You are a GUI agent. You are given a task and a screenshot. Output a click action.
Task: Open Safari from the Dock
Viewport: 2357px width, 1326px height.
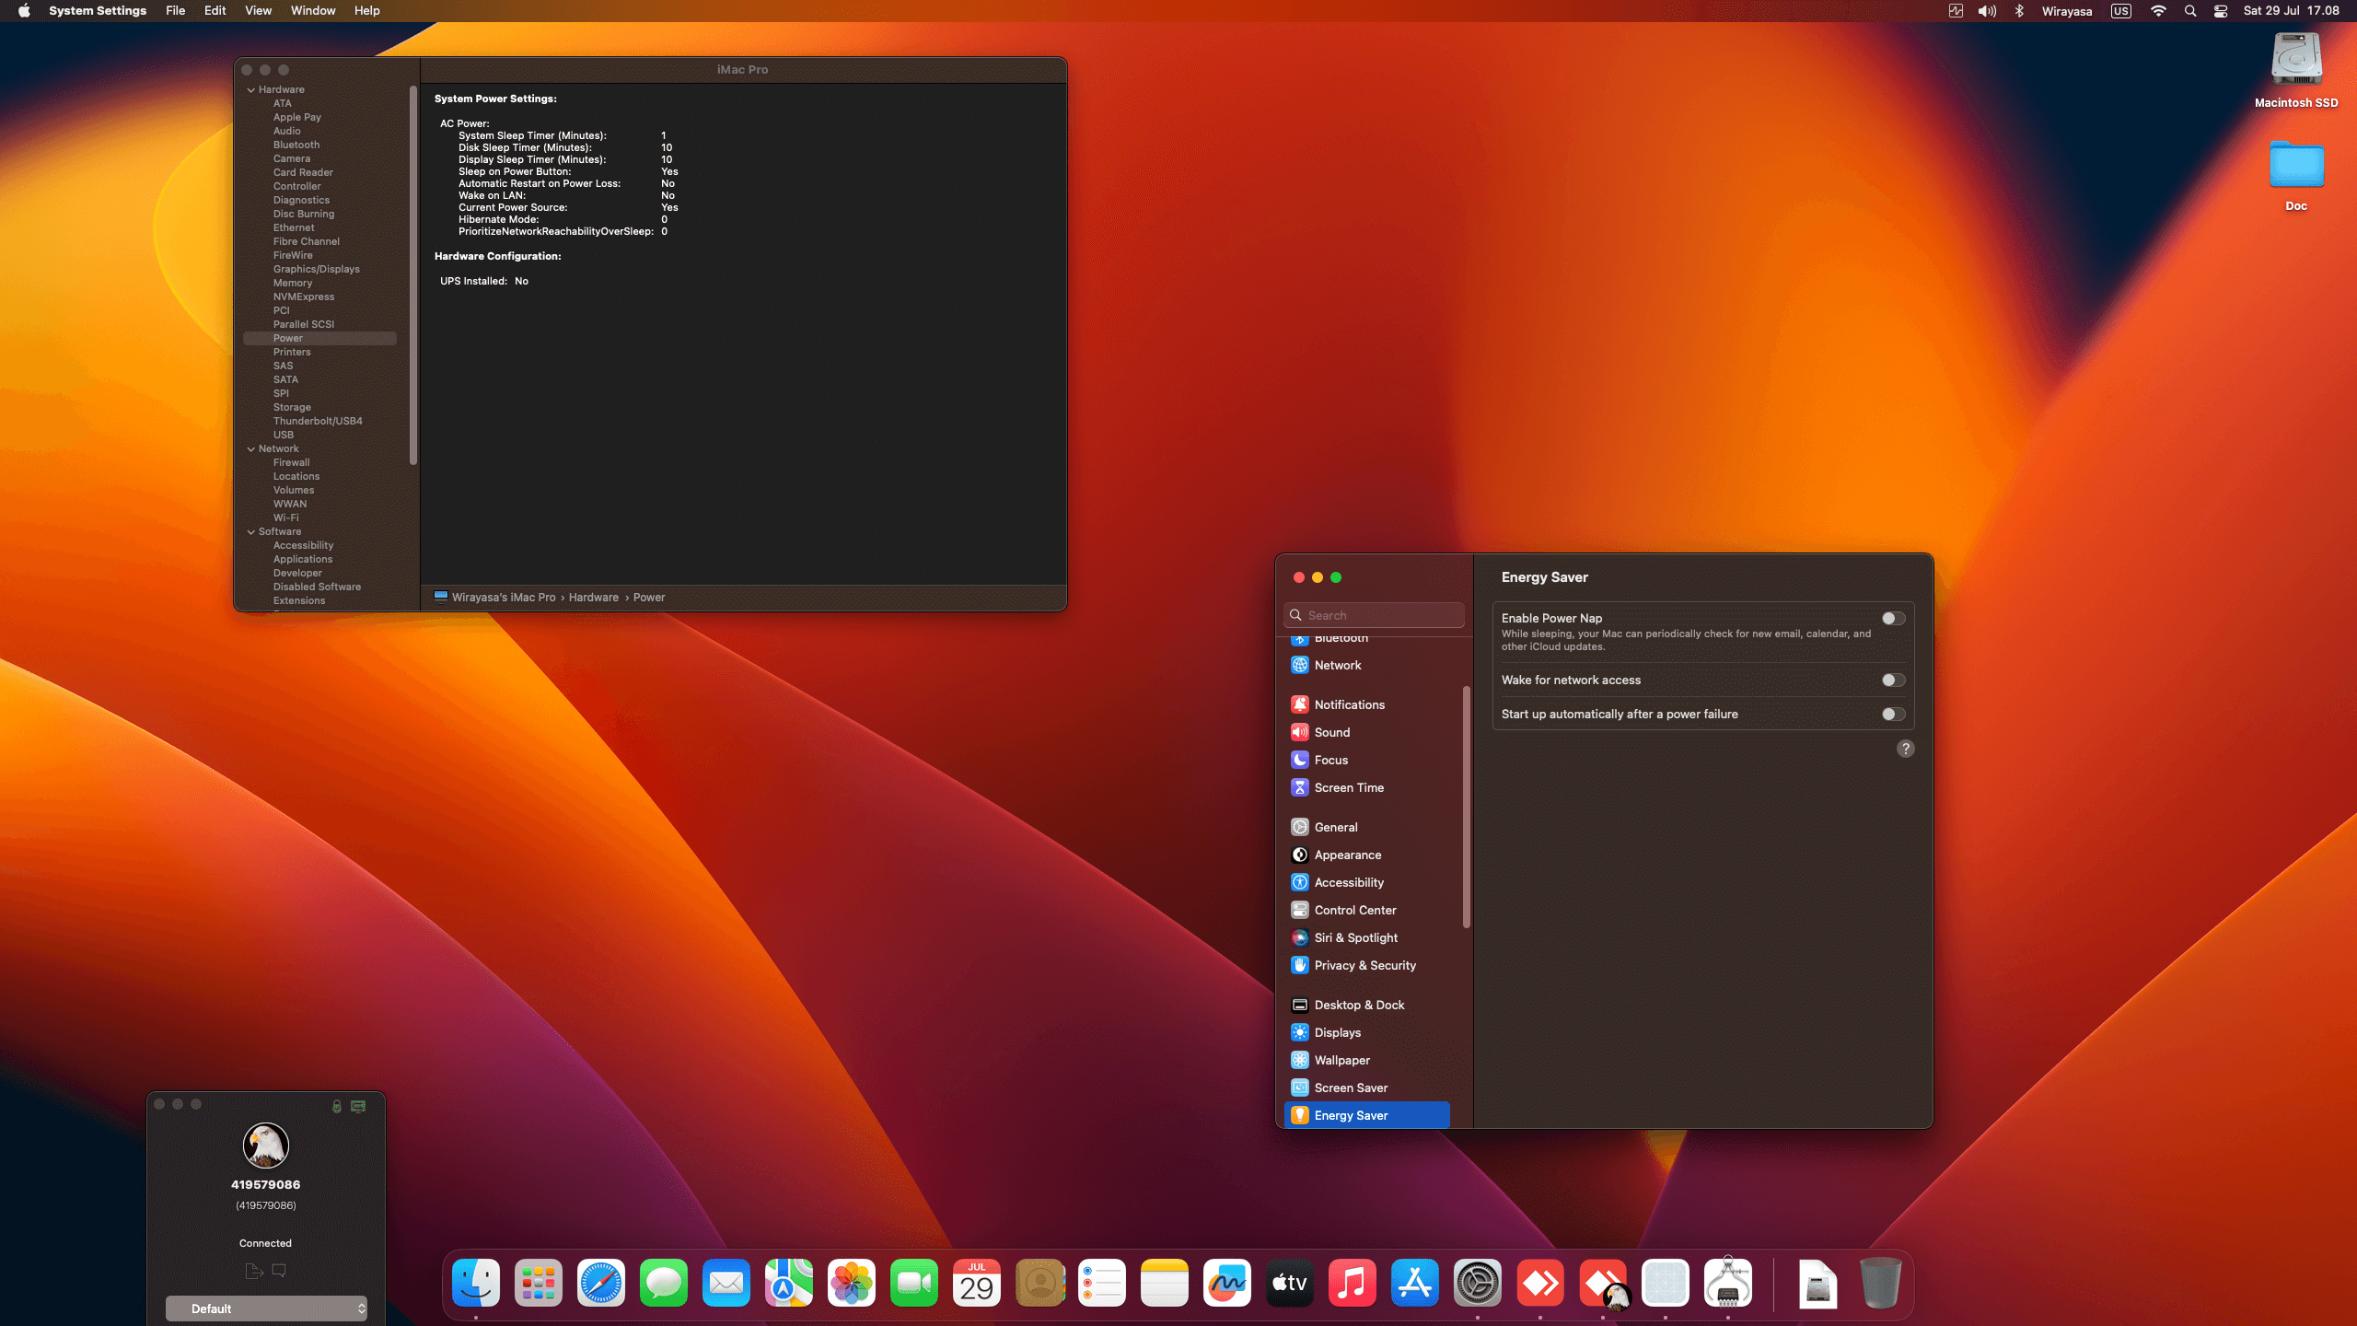click(600, 1283)
